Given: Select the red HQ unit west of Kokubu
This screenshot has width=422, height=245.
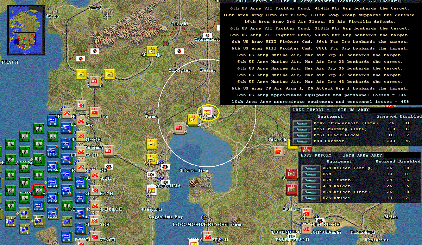Looking at the screenshot, I should (x=179, y=128).
